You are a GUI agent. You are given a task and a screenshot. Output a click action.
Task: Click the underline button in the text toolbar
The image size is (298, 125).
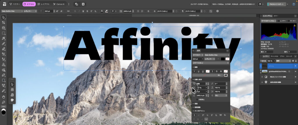(83, 11)
